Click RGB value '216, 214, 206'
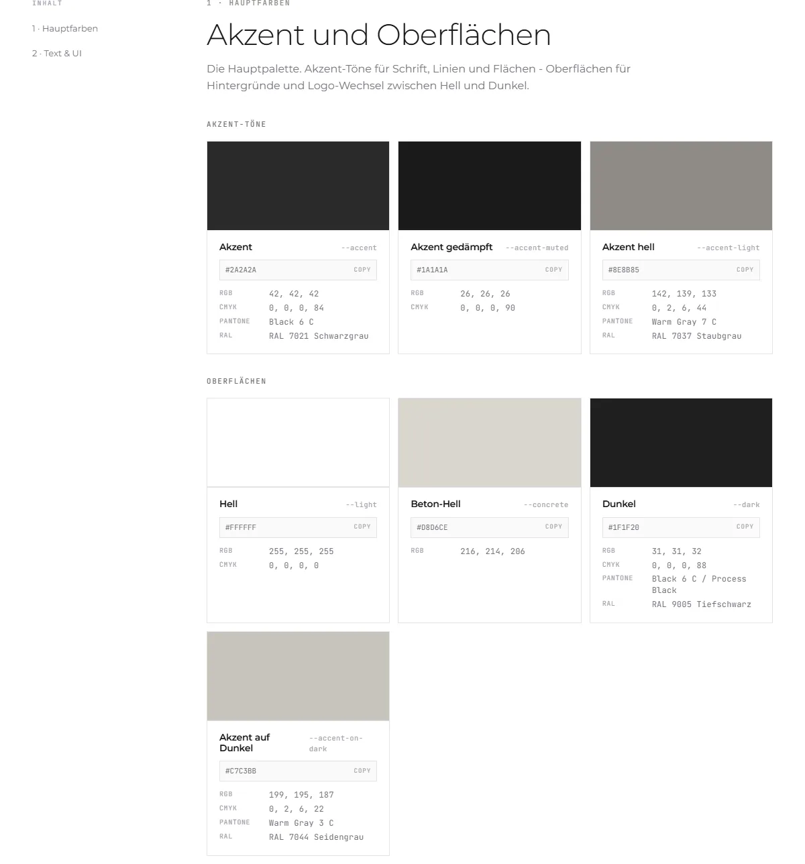Viewport: 805px width, 864px height. coord(492,551)
